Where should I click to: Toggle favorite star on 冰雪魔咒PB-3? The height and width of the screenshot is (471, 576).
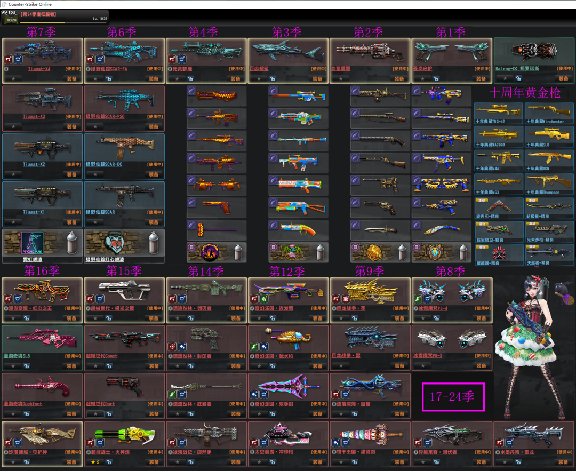423,365
